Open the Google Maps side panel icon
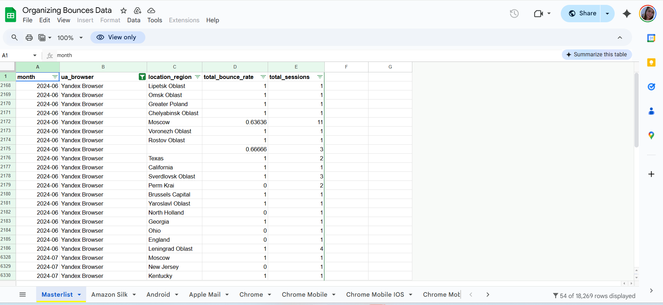The width and height of the screenshot is (663, 305). point(651,135)
